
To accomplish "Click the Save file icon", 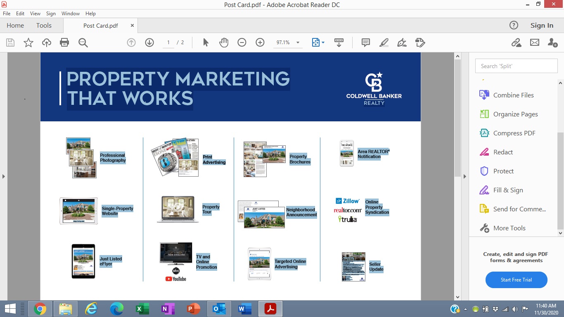I will (x=10, y=43).
